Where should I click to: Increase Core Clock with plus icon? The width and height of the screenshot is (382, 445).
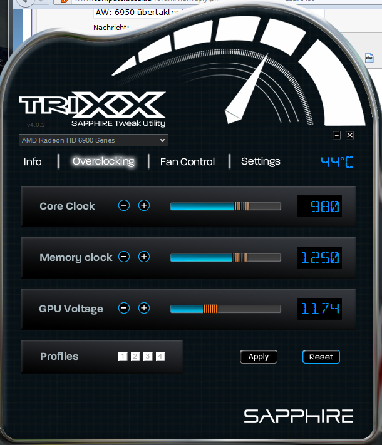[144, 205]
